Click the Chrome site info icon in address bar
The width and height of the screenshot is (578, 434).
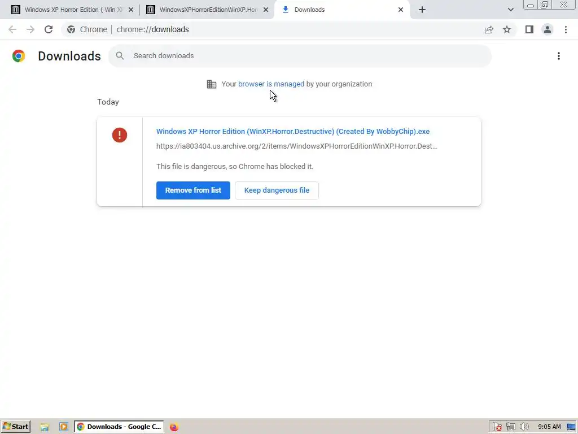(x=71, y=29)
